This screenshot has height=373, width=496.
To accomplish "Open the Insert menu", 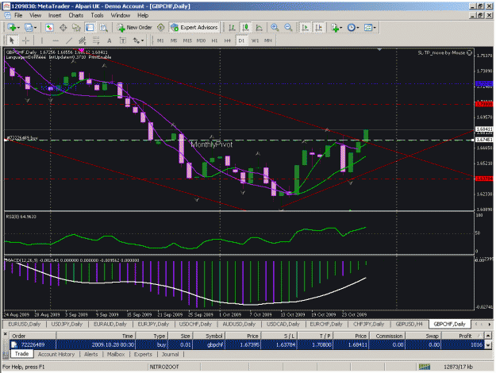I will coord(55,16).
